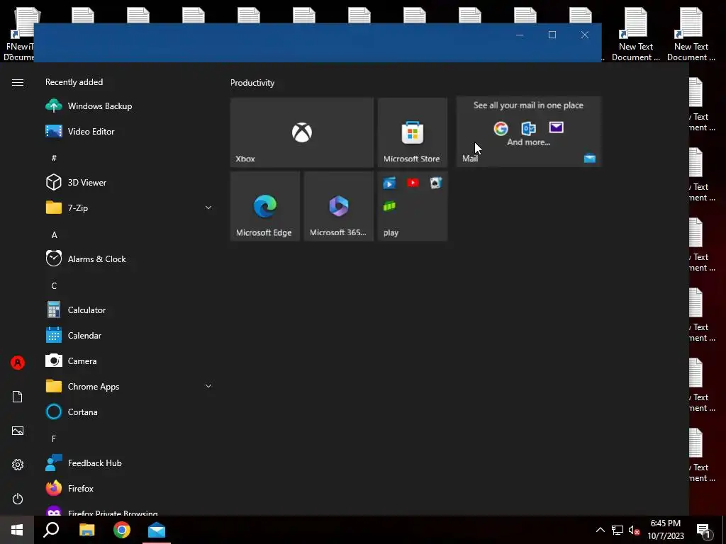This screenshot has width=726, height=544.
Task: Click the Recently added heading
Action: click(x=74, y=82)
